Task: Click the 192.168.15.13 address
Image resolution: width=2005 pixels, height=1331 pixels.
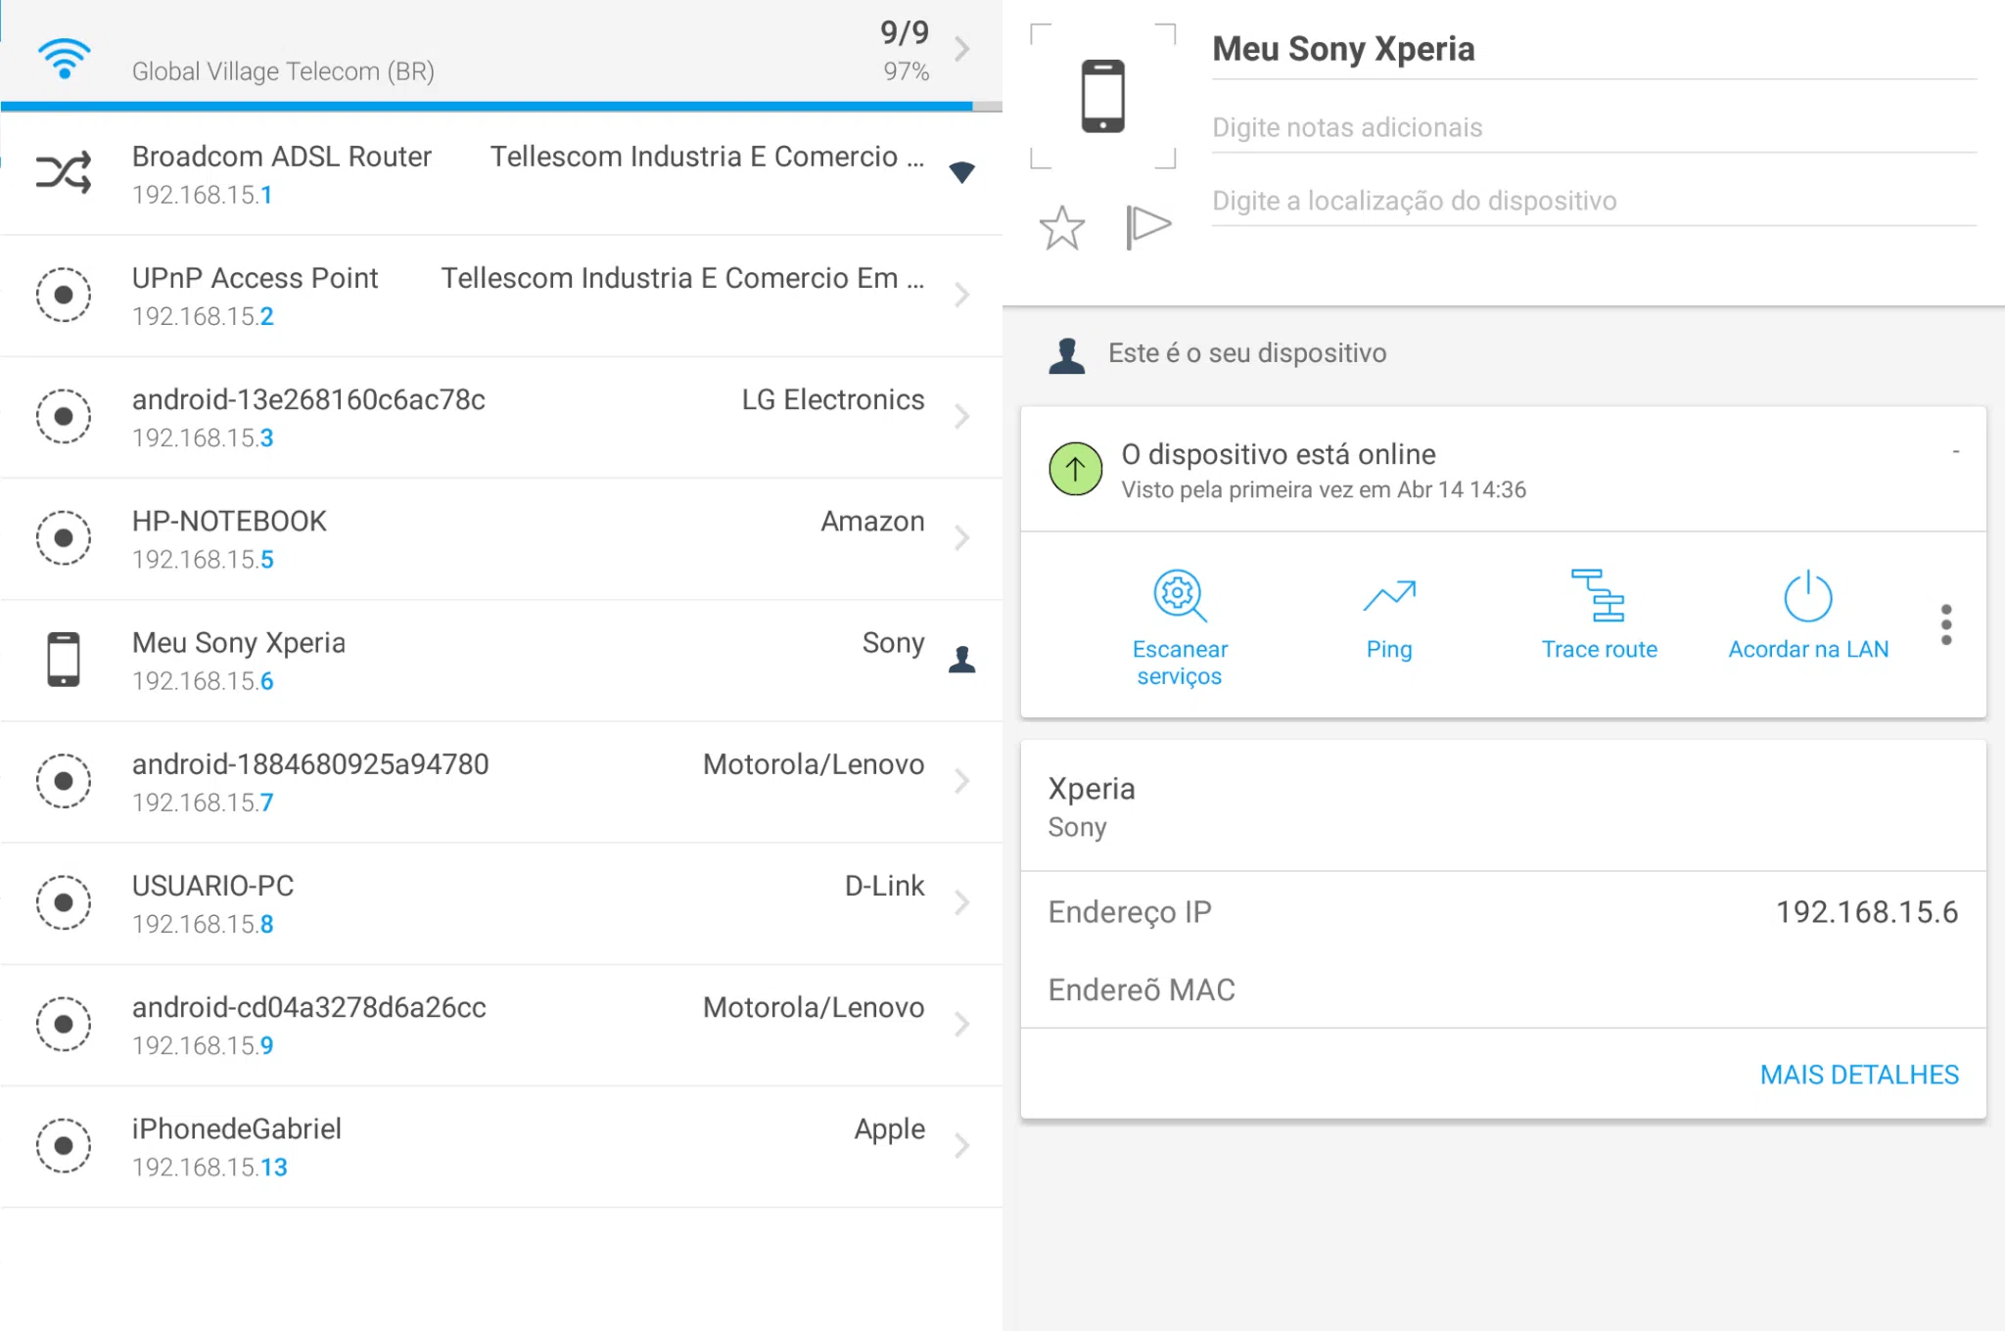Action: [x=210, y=1167]
